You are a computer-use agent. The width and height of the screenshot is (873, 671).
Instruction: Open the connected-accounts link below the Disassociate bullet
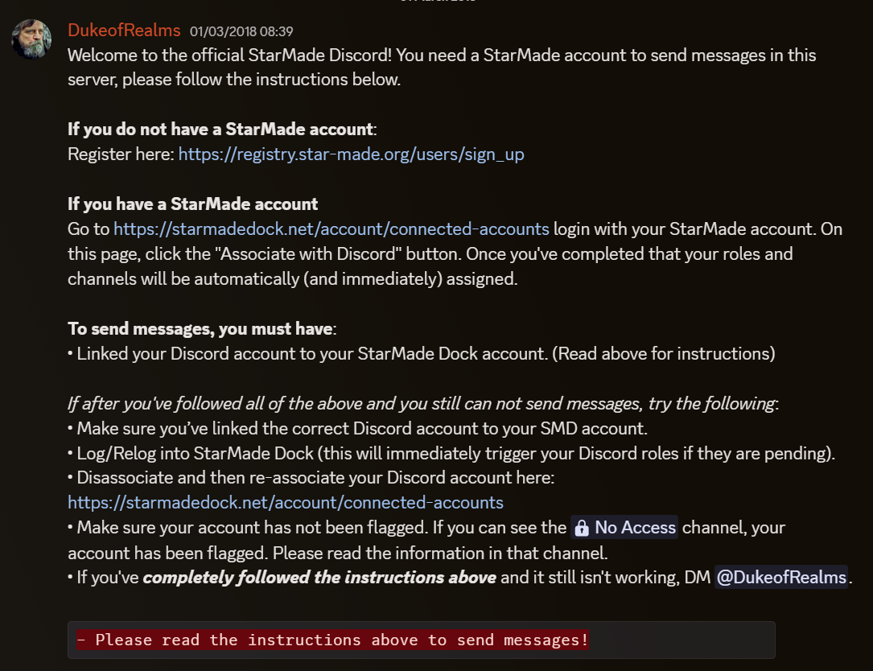click(285, 503)
